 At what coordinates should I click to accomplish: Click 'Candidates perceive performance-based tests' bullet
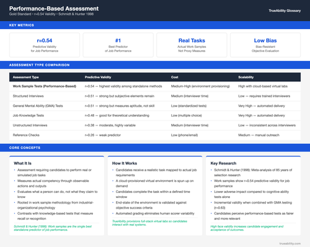point(254,216)
